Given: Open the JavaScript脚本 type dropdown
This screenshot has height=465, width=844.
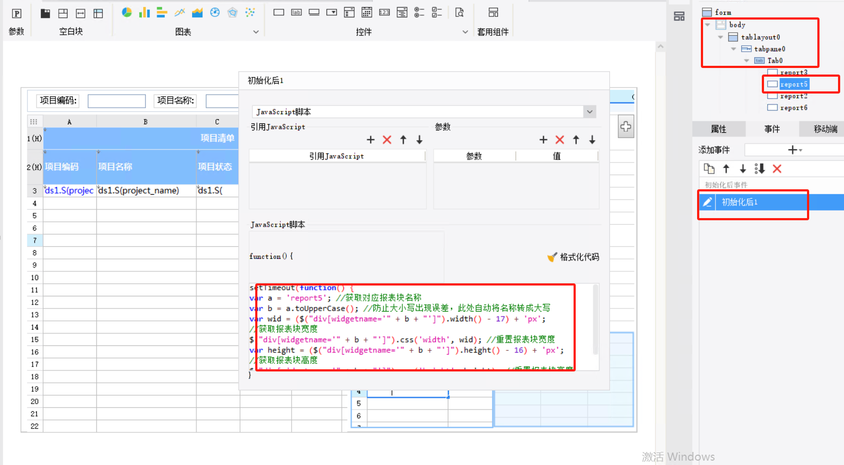Looking at the screenshot, I should (589, 111).
